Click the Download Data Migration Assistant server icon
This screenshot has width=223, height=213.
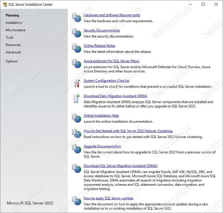pos(77,99)
